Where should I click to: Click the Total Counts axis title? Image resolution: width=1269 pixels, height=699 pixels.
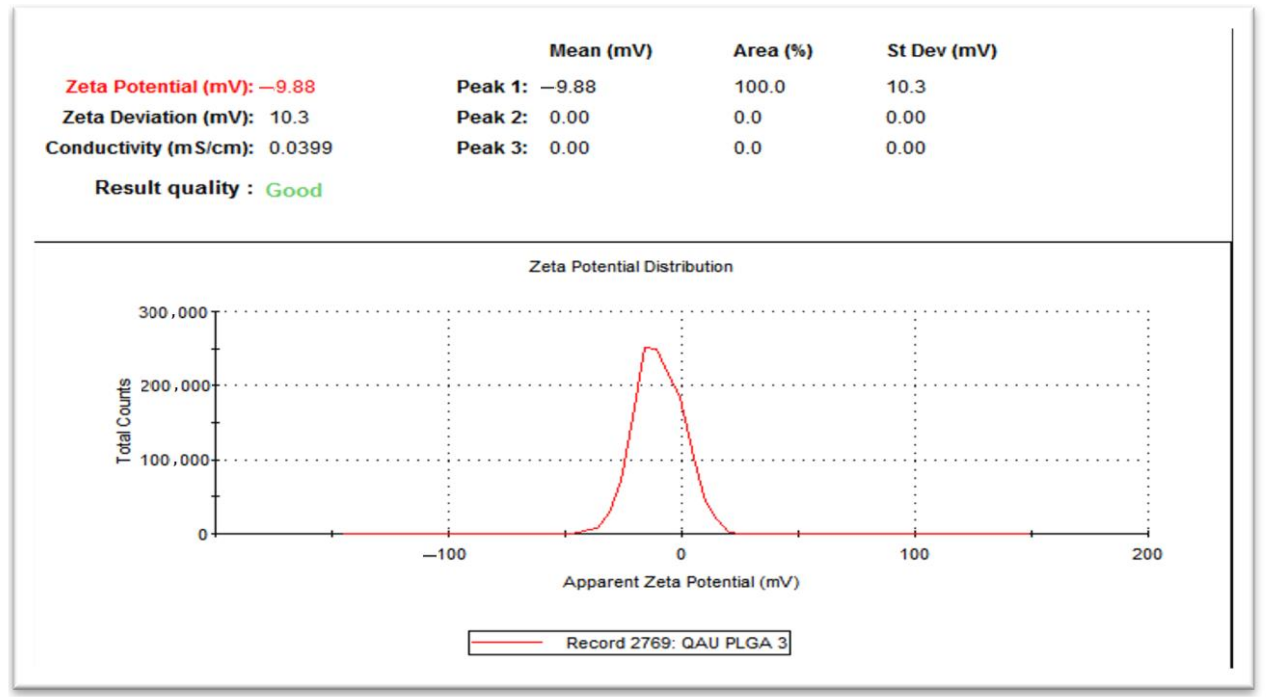pos(124,421)
